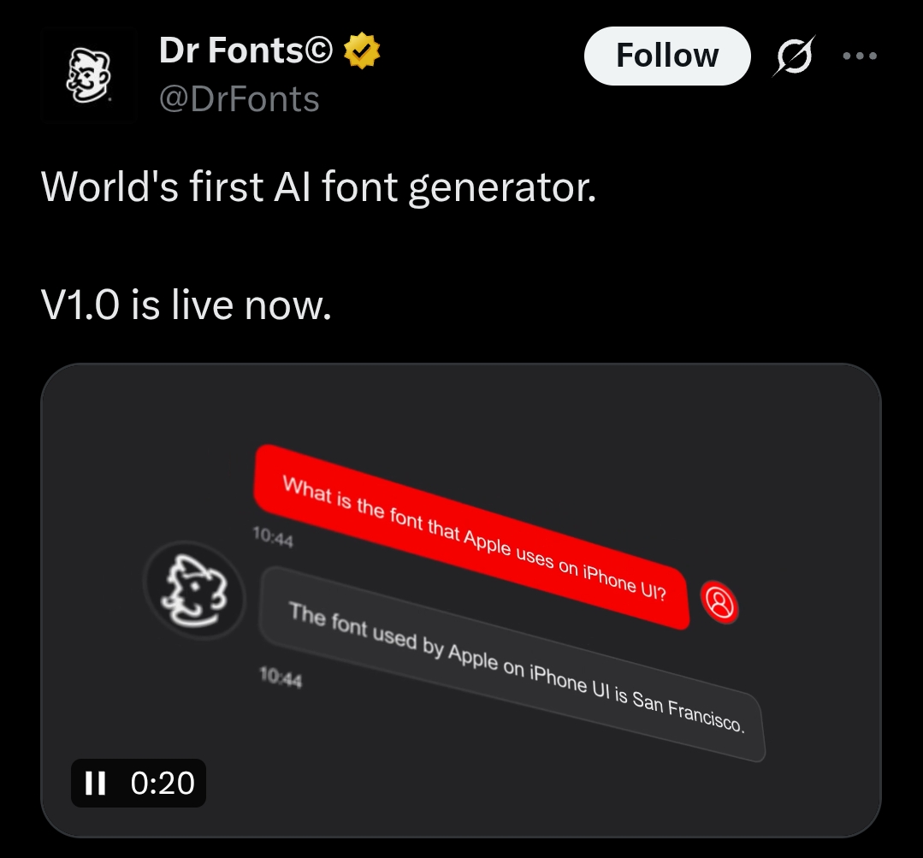Click the red user avatar icon in video
Screen dimensions: 923x858
click(x=719, y=602)
